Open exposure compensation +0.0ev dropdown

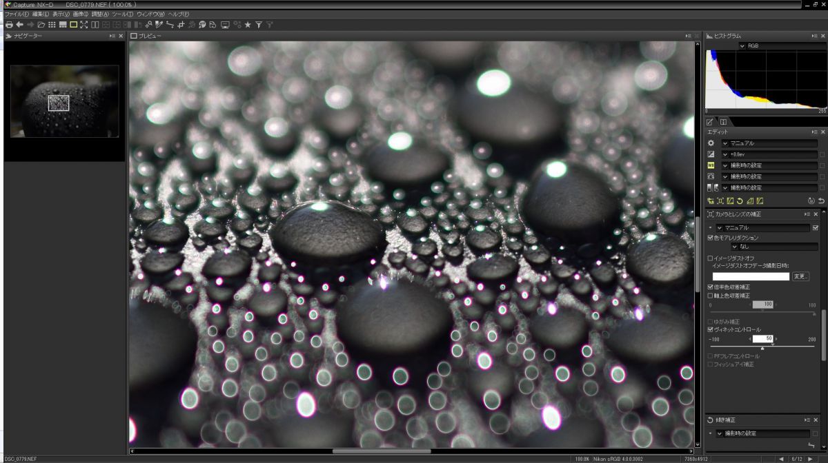point(725,154)
